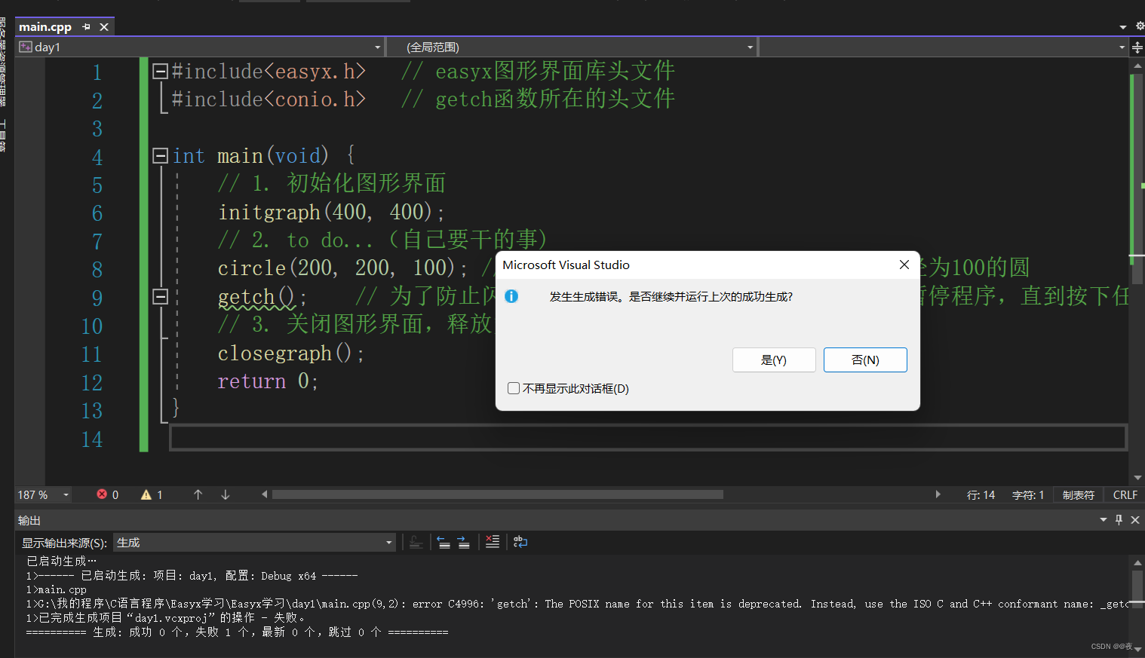The width and height of the screenshot is (1145, 658).
Task: Click the blue info icon in dialog
Action: pyautogui.click(x=511, y=296)
